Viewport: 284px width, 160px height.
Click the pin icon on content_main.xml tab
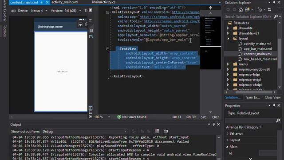click(42, 2)
